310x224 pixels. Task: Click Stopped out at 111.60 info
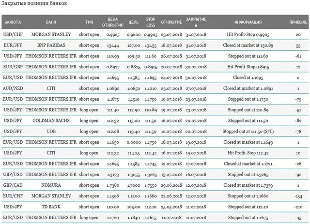click(248, 56)
